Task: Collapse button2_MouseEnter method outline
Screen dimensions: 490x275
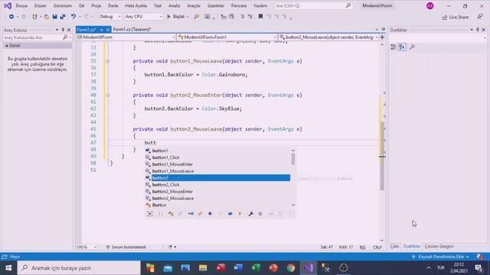Action: 108,95
